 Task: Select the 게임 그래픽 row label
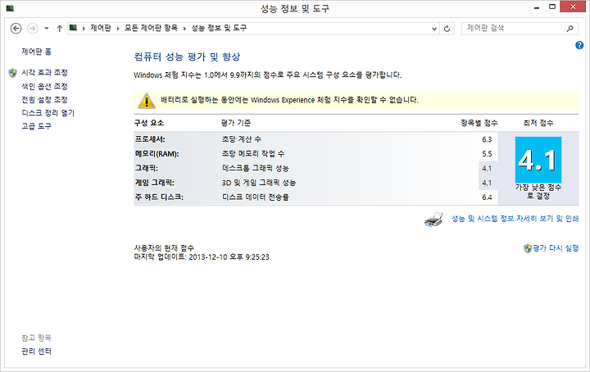[x=154, y=183]
